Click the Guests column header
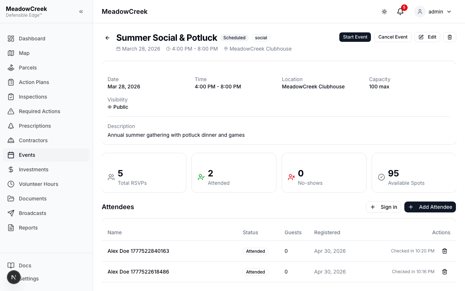465x291 pixels. click(x=293, y=232)
